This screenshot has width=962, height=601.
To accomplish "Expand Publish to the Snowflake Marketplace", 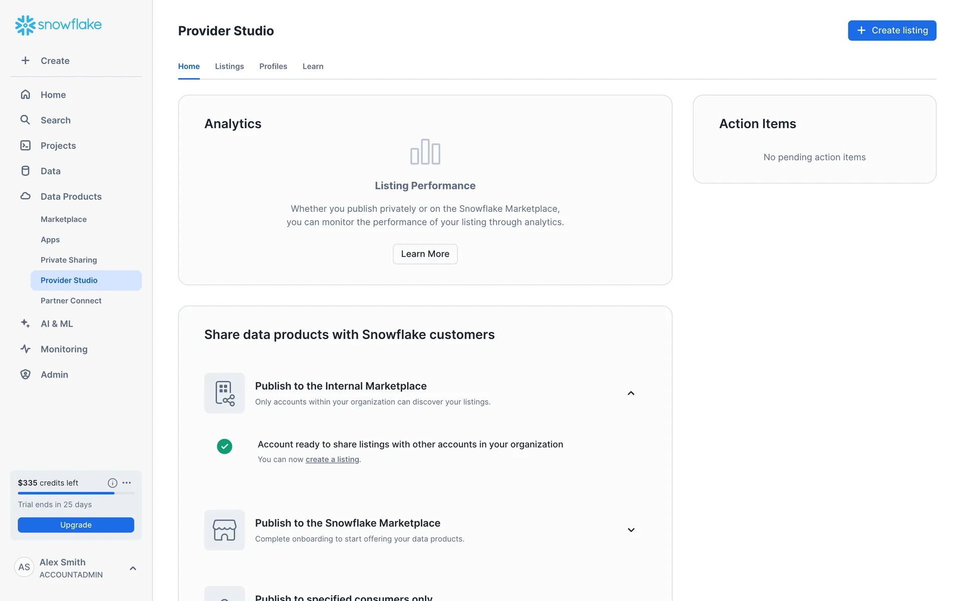I will click(631, 530).
